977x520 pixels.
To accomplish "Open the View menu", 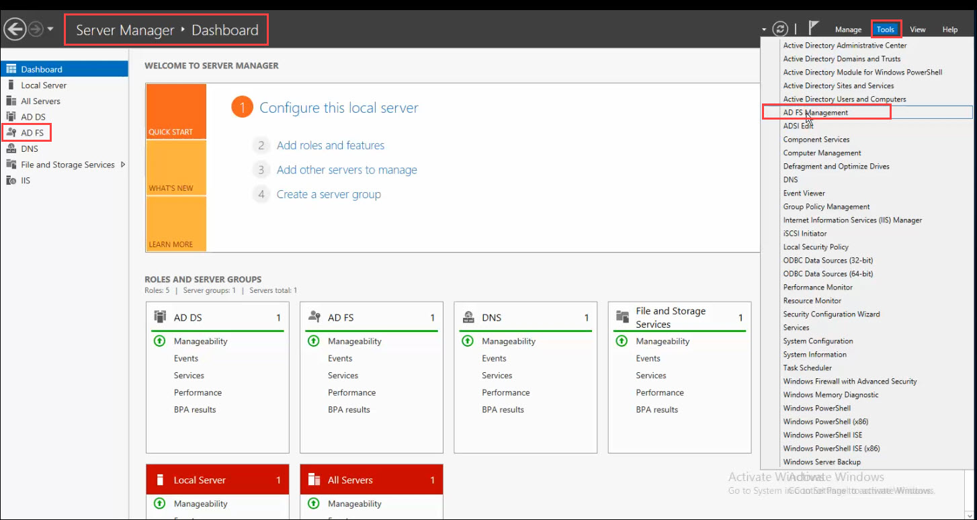I will tap(918, 30).
